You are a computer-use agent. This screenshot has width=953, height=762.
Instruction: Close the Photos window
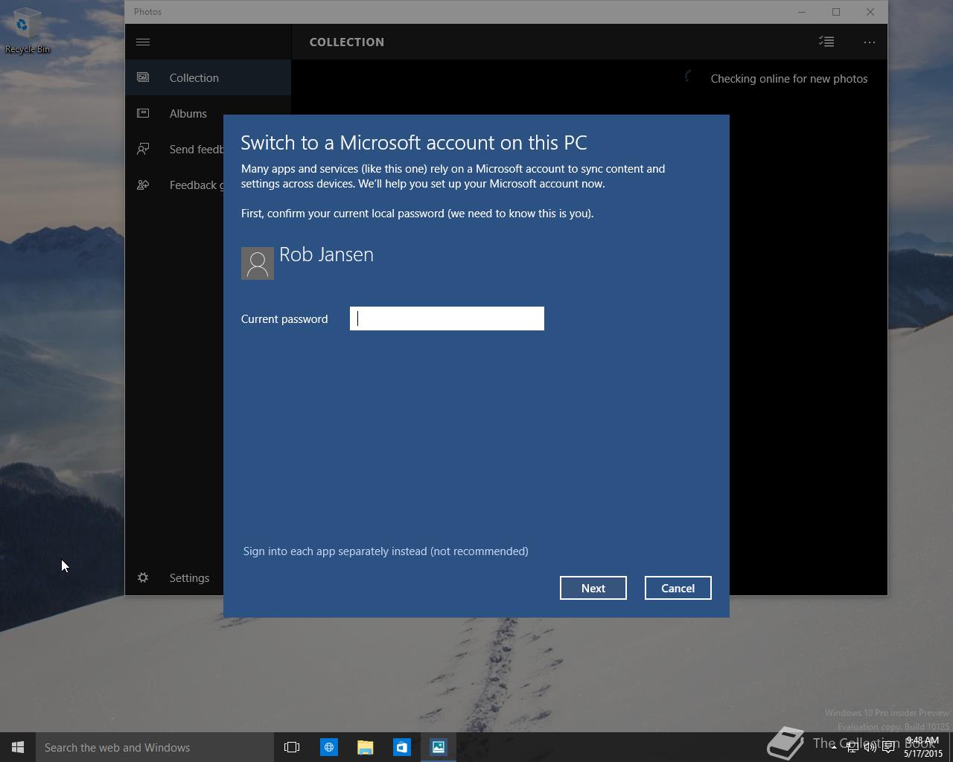pyautogui.click(x=870, y=12)
